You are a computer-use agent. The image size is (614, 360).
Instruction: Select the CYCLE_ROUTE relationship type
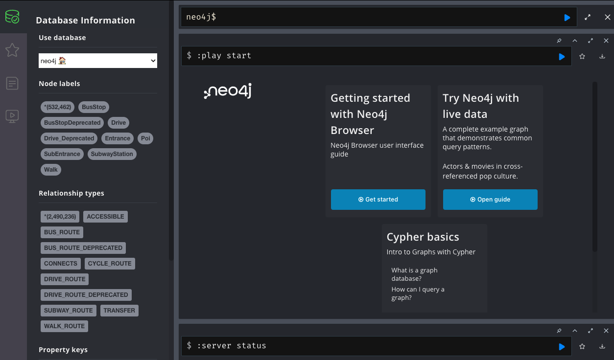pyautogui.click(x=110, y=264)
